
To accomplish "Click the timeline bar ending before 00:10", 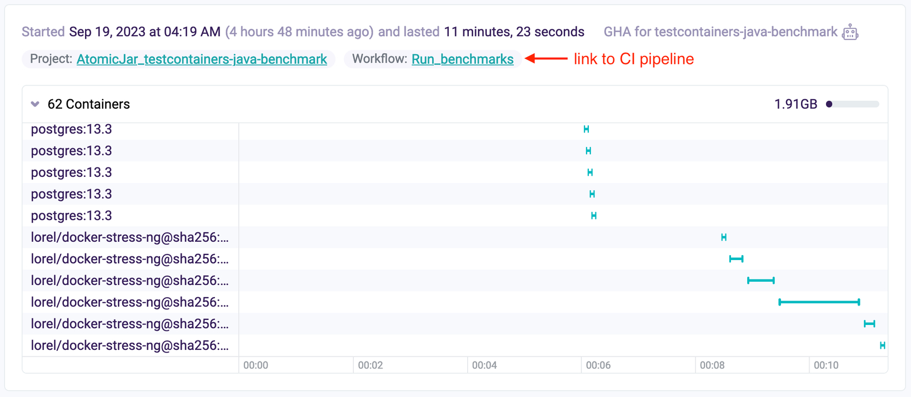I will (x=760, y=281).
